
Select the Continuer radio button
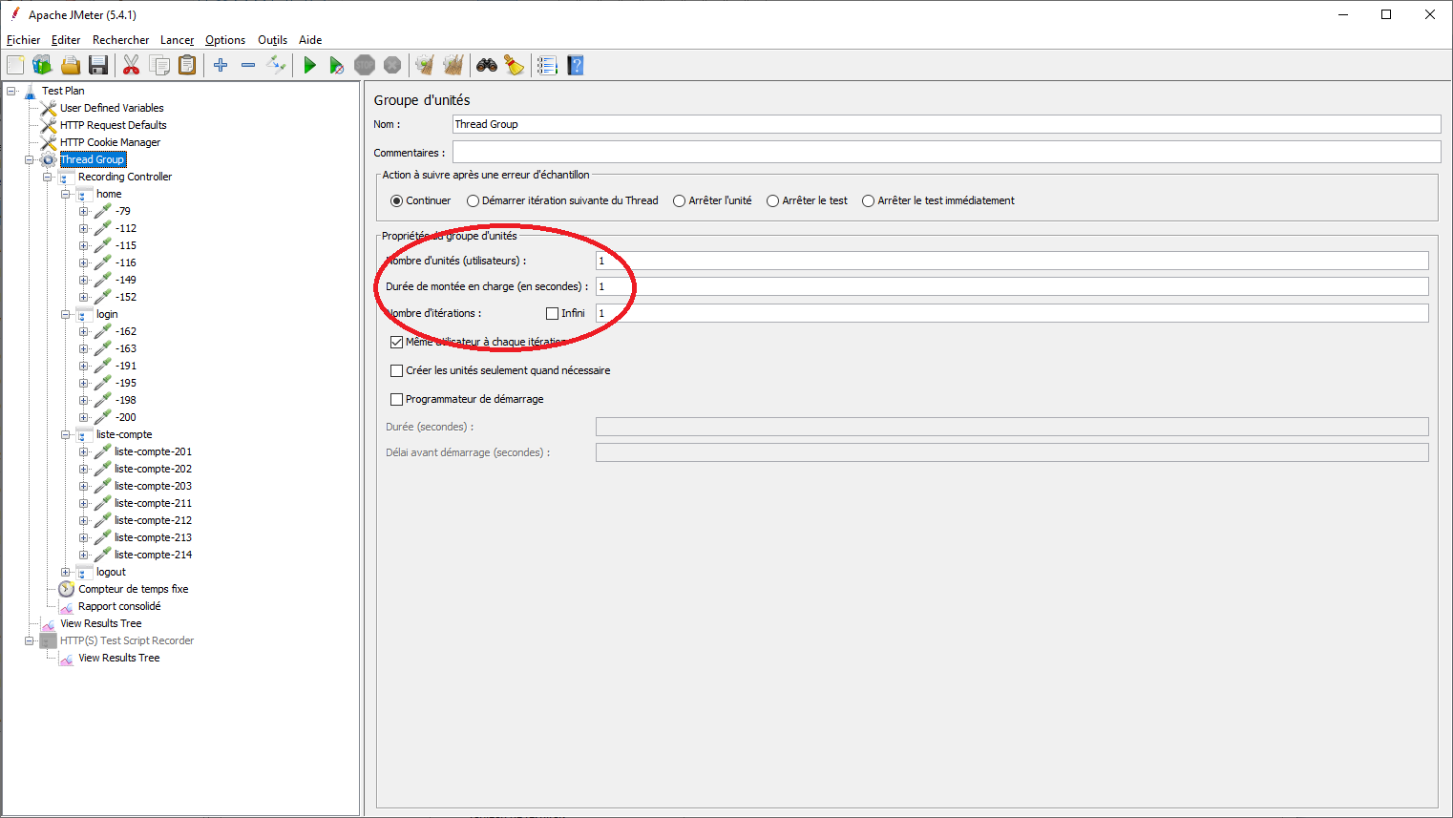point(396,201)
